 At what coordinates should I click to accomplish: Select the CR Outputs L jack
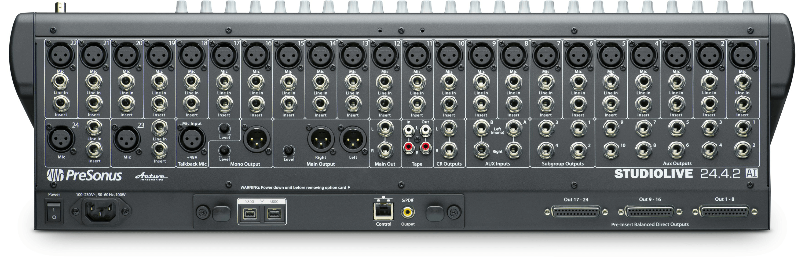pos(449,128)
